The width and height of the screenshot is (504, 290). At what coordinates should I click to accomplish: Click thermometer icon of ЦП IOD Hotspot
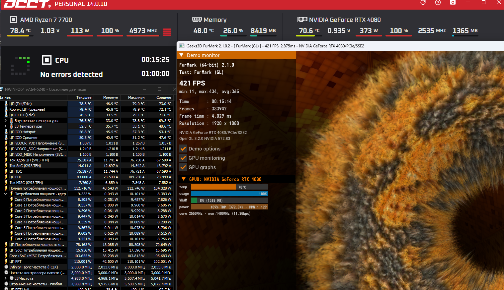point(6,132)
